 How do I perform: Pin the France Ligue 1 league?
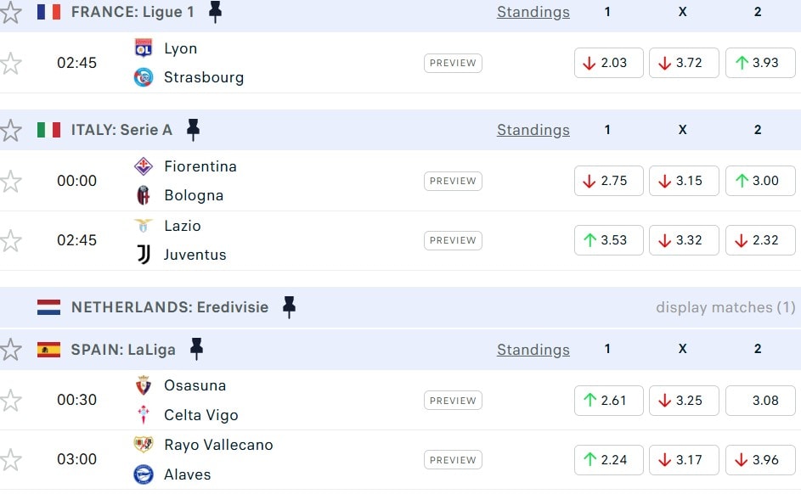[215, 12]
